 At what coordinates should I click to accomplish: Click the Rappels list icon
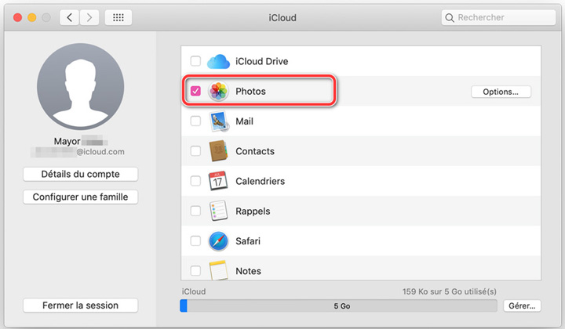pyautogui.click(x=218, y=211)
